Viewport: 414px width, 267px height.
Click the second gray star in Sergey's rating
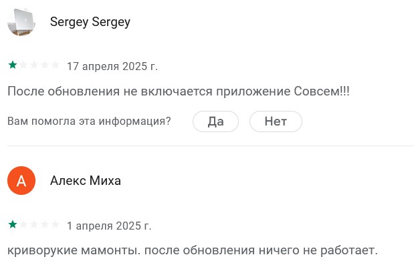tap(23, 65)
